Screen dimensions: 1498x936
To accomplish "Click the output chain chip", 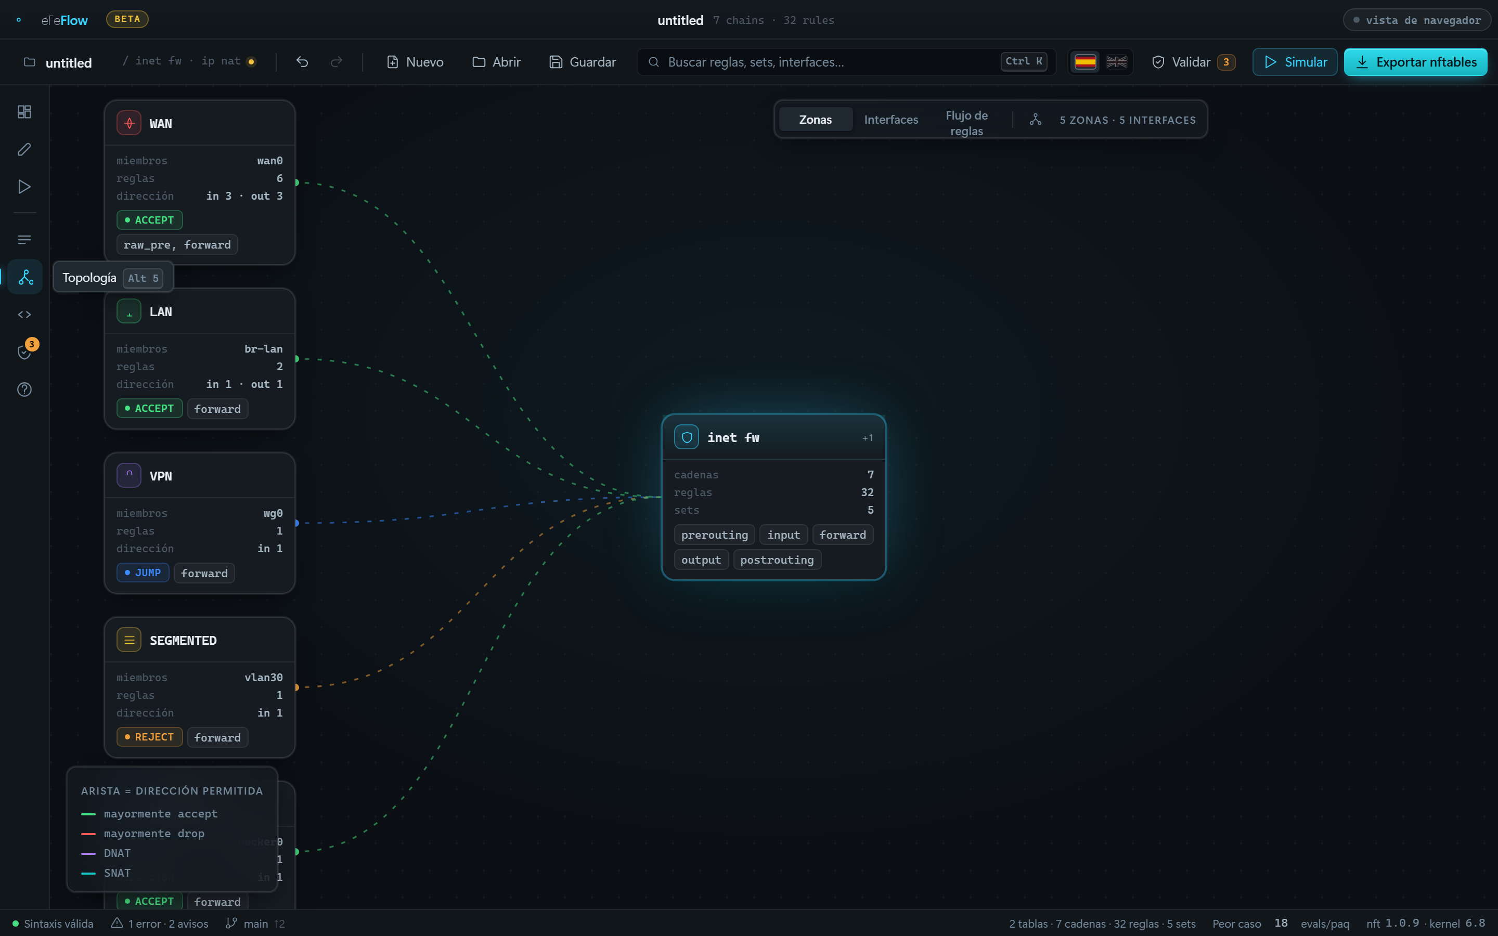I will tap(701, 560).
